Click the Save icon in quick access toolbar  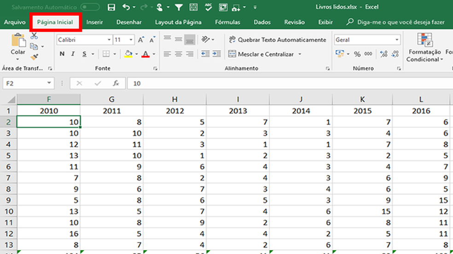click(x=111, y=7)
